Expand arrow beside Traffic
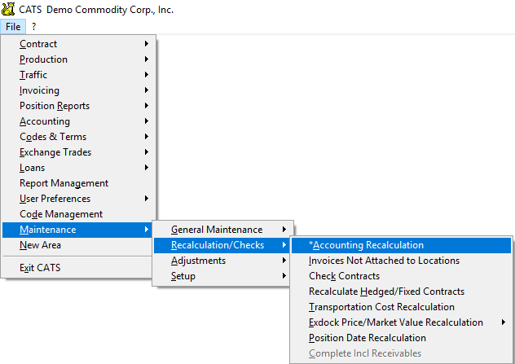The image size is (515, 364). (x=147, y=74)
